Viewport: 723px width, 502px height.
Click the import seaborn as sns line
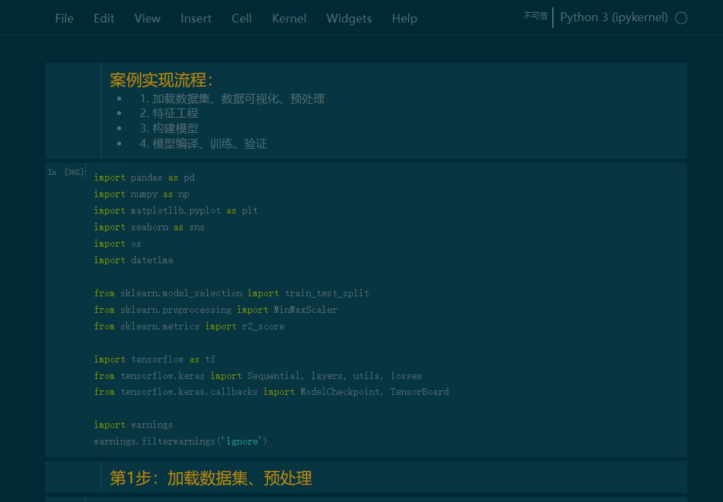[149, 227]
